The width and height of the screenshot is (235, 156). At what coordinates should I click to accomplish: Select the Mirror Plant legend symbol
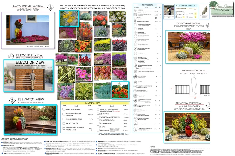click(135, 49)
